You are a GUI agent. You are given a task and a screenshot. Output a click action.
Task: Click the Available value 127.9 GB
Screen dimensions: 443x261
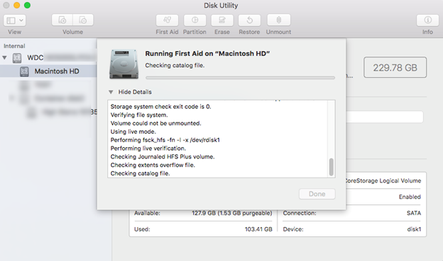click(232, 213)
